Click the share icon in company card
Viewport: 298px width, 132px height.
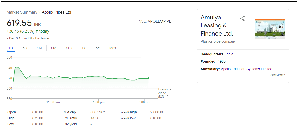click(242, 18)
